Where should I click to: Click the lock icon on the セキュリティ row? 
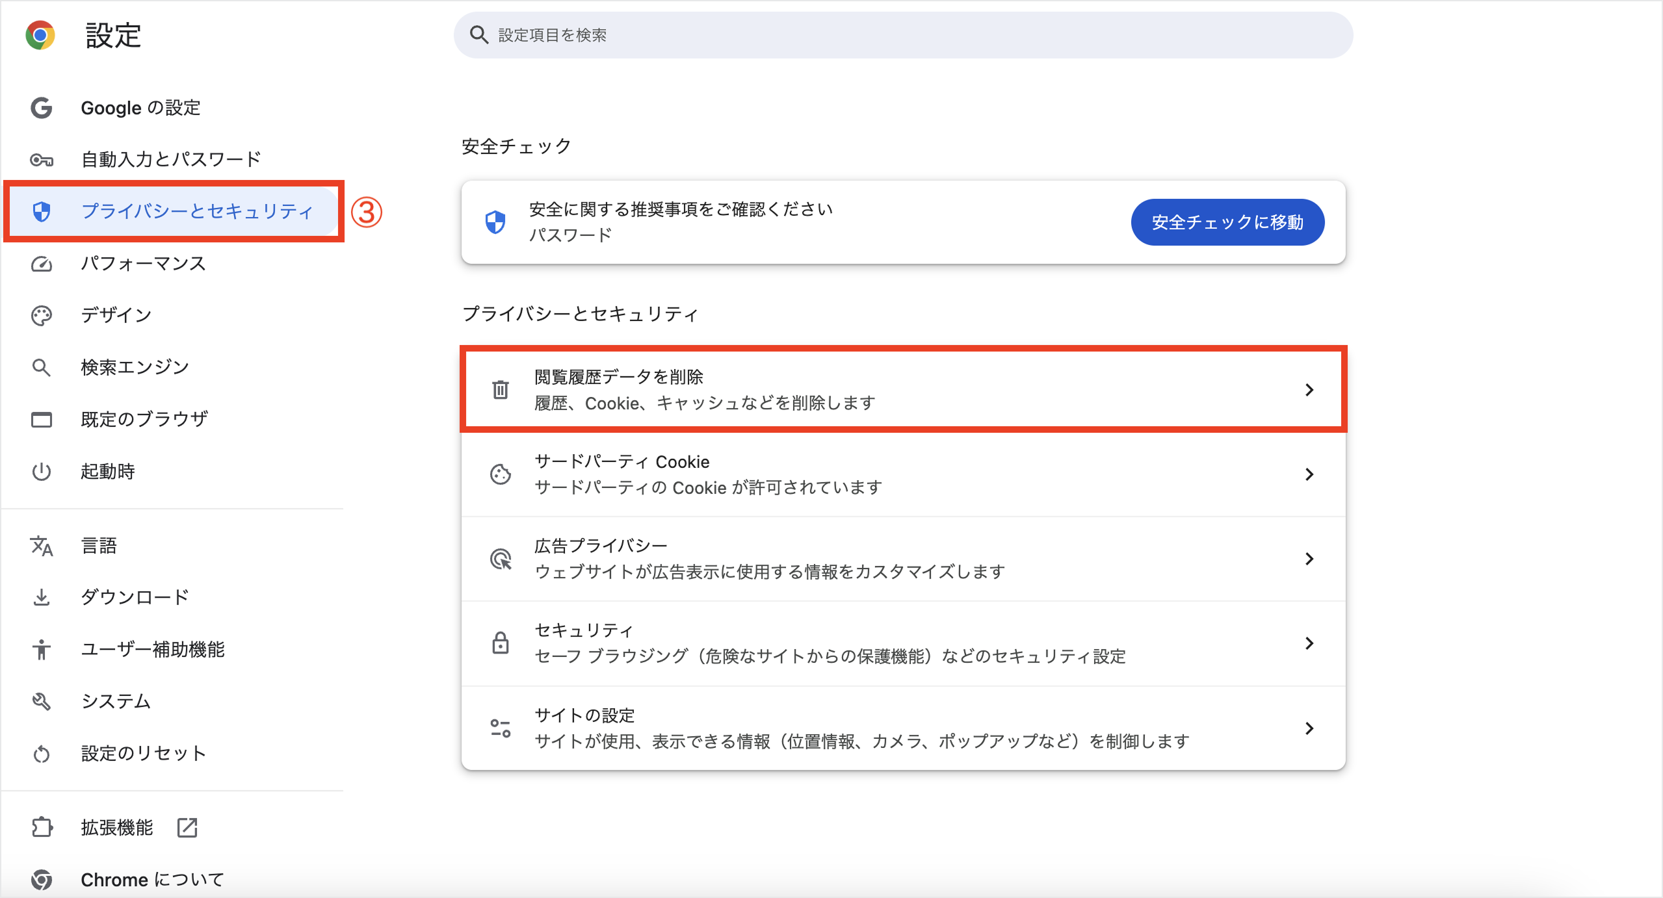pos(500,643)
